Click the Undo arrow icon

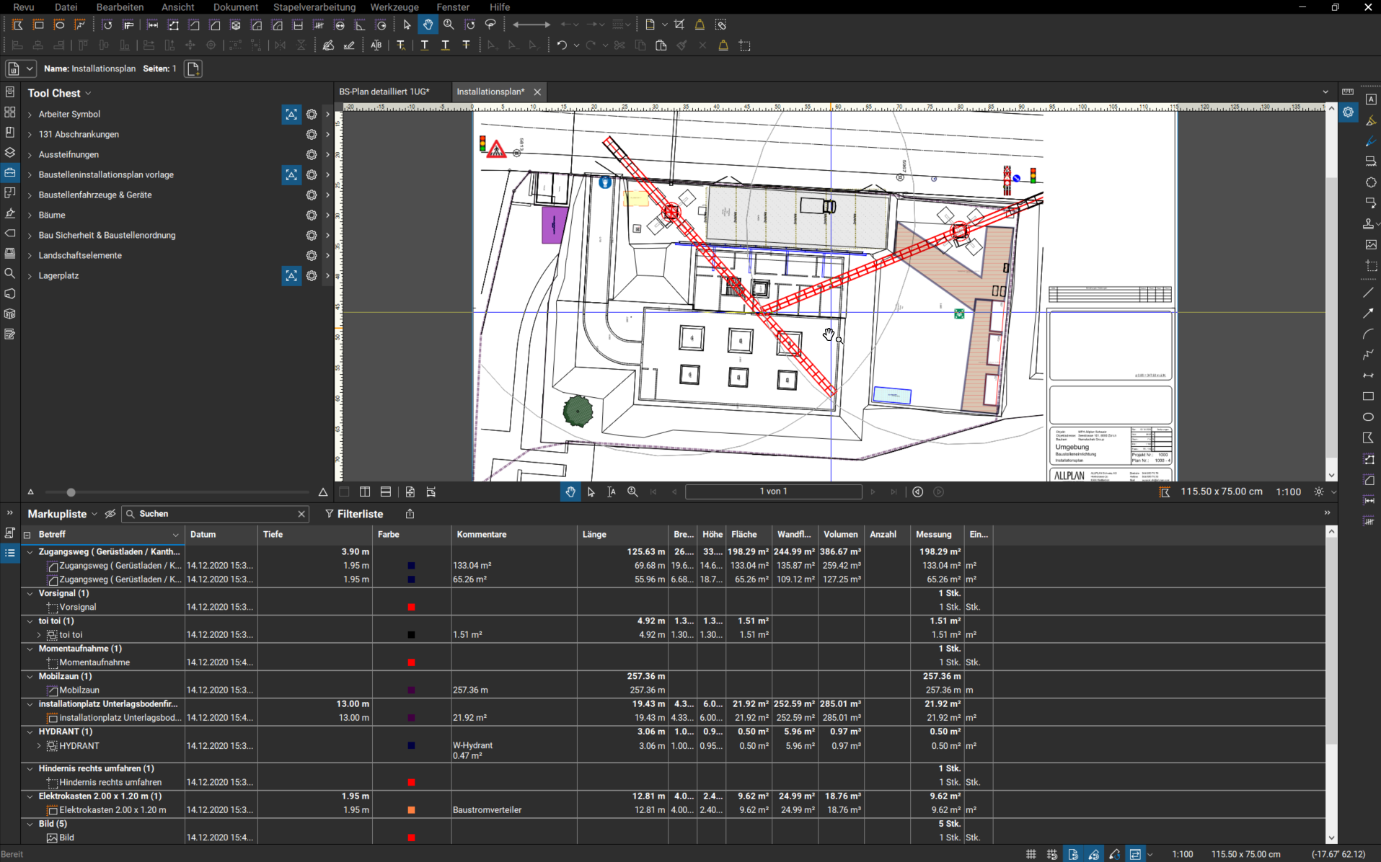[x=561, y=45]
